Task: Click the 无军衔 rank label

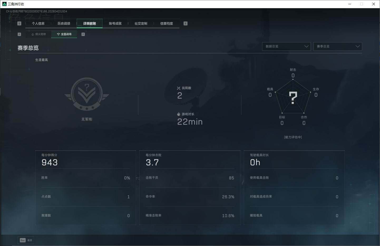Action: point(87,119)
